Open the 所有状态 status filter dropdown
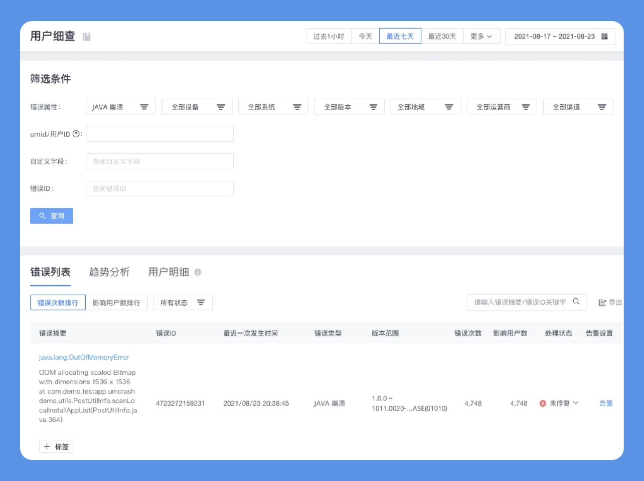Screen dimensions: 644x481 pos(183,303)
